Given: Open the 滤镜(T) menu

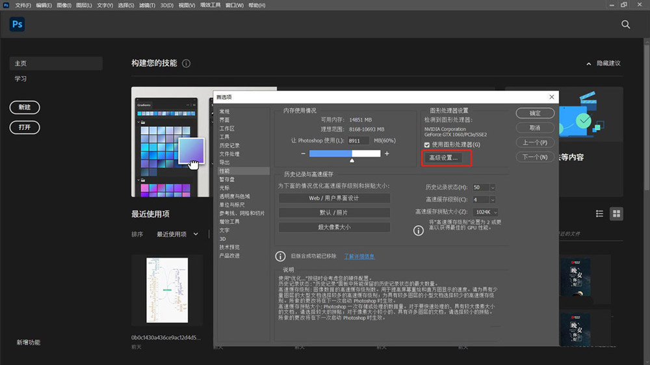Looking at the screenshot, I should (x=147, y=5).
